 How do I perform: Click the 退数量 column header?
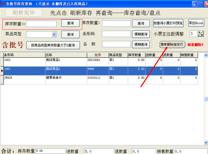pos(172,55)
